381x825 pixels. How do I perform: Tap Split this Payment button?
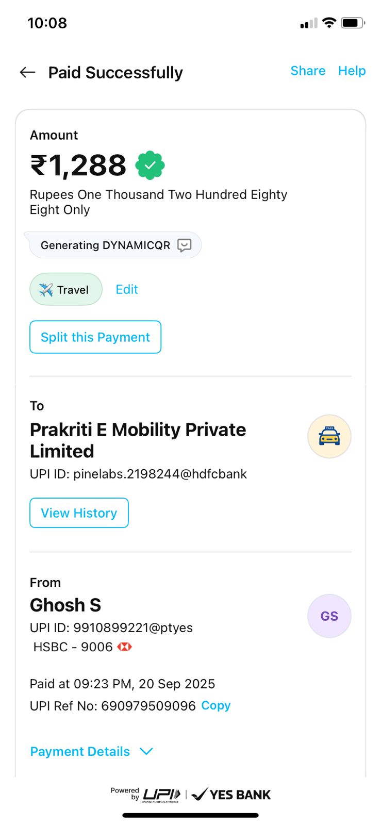(x=95, y=337)
